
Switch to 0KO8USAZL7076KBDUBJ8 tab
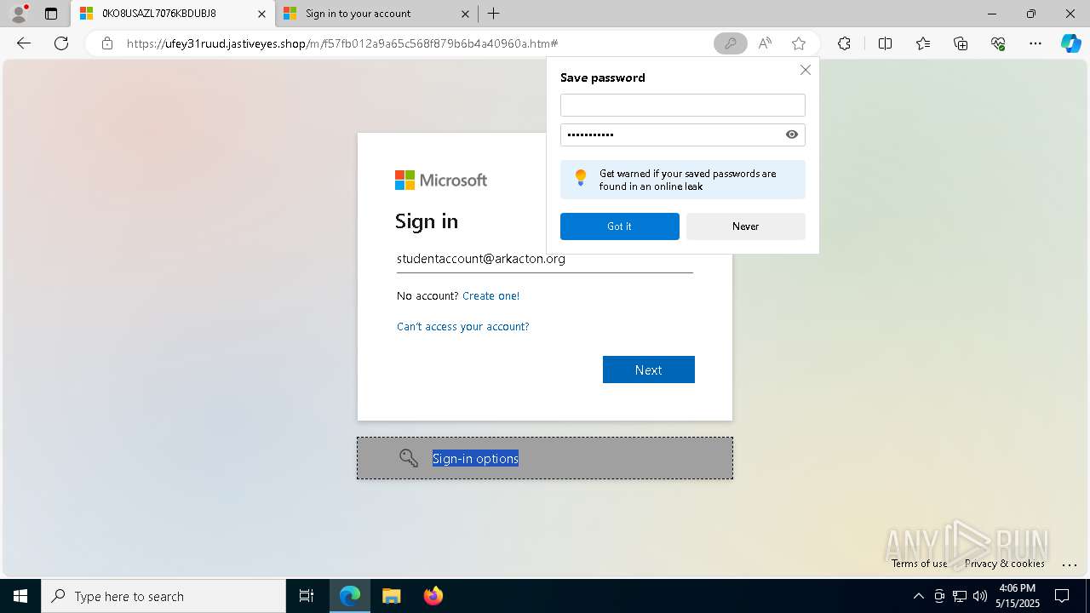(174, 14)
